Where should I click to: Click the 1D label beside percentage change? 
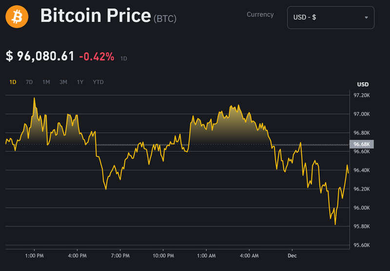coord(124,58)
